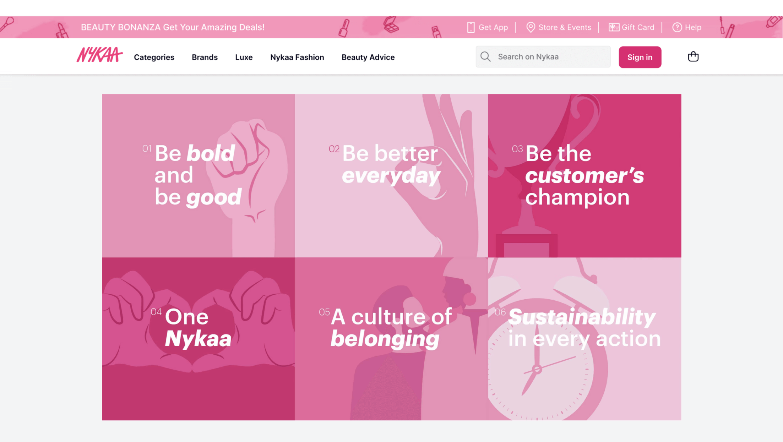Click the Nykaa logo
Image resolution: width=783 pixels, height=442 pixels.
pyautogui.click(x=99, y=55)
